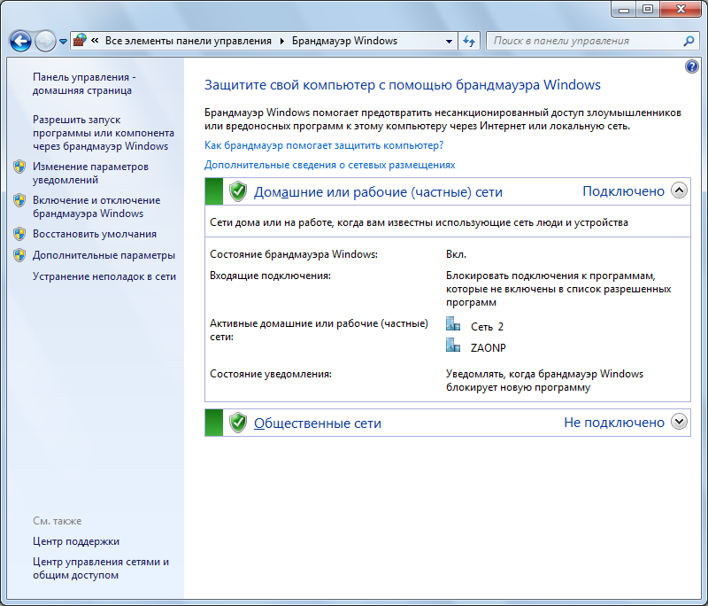Expand the 'Общественные сети' section chevron
708x606 pixels.
click(679, 422)
